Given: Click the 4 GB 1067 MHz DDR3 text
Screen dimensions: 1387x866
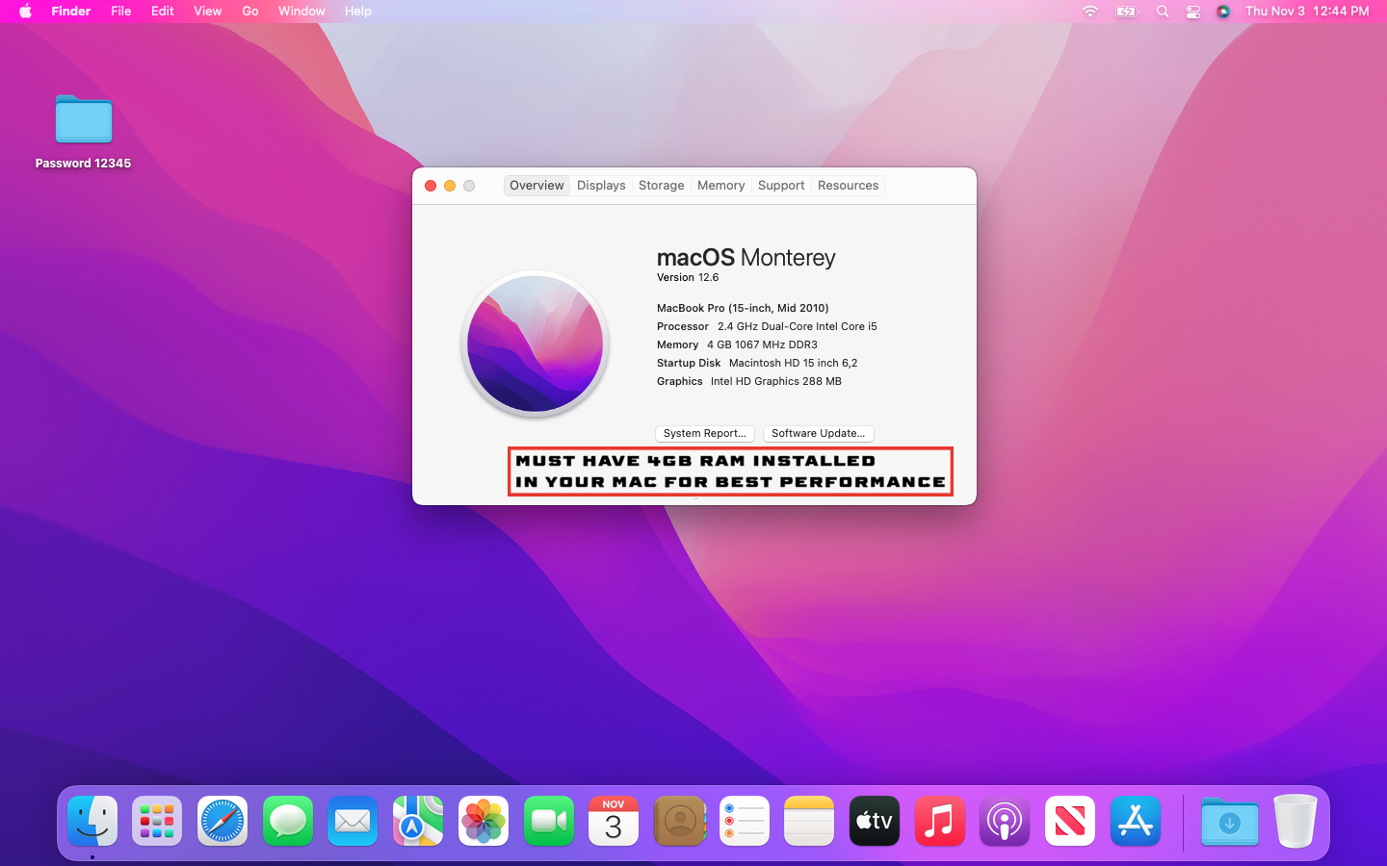Looking at the screenshot, I should pyautogui.click(x=762, y=345).
